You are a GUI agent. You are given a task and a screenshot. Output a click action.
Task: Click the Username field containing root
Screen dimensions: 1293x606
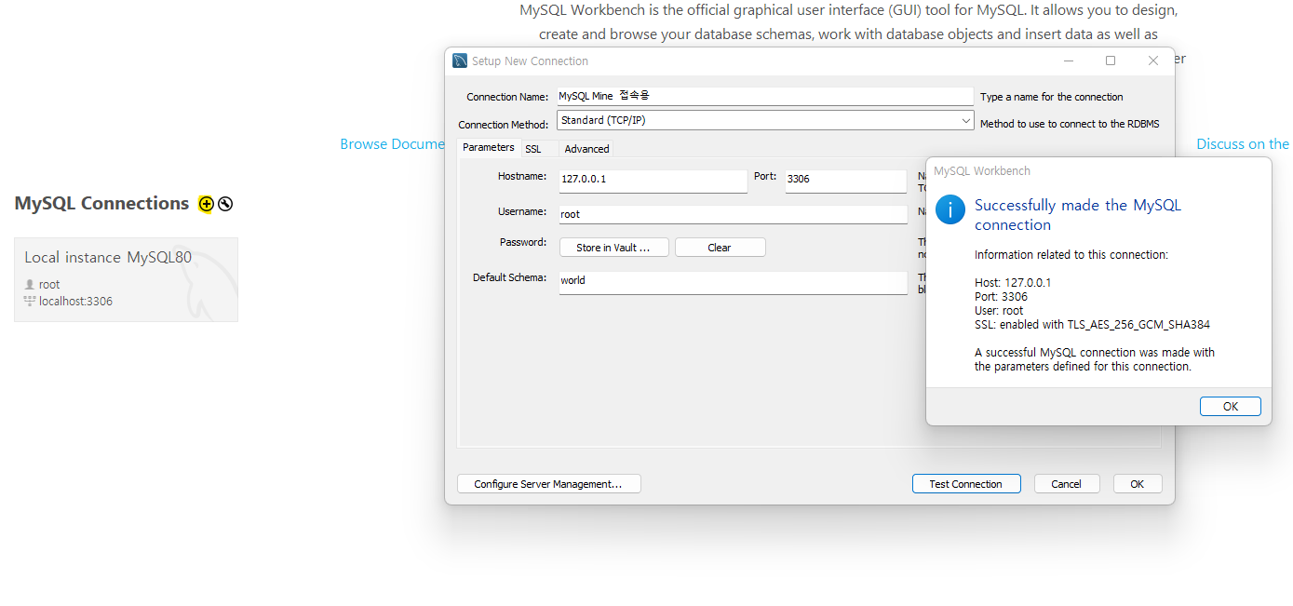pyautogui.click(x=734, y=214)
